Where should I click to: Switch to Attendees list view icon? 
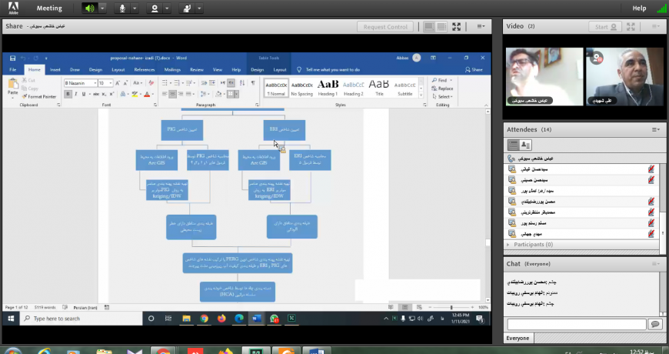tap(513, 145)
